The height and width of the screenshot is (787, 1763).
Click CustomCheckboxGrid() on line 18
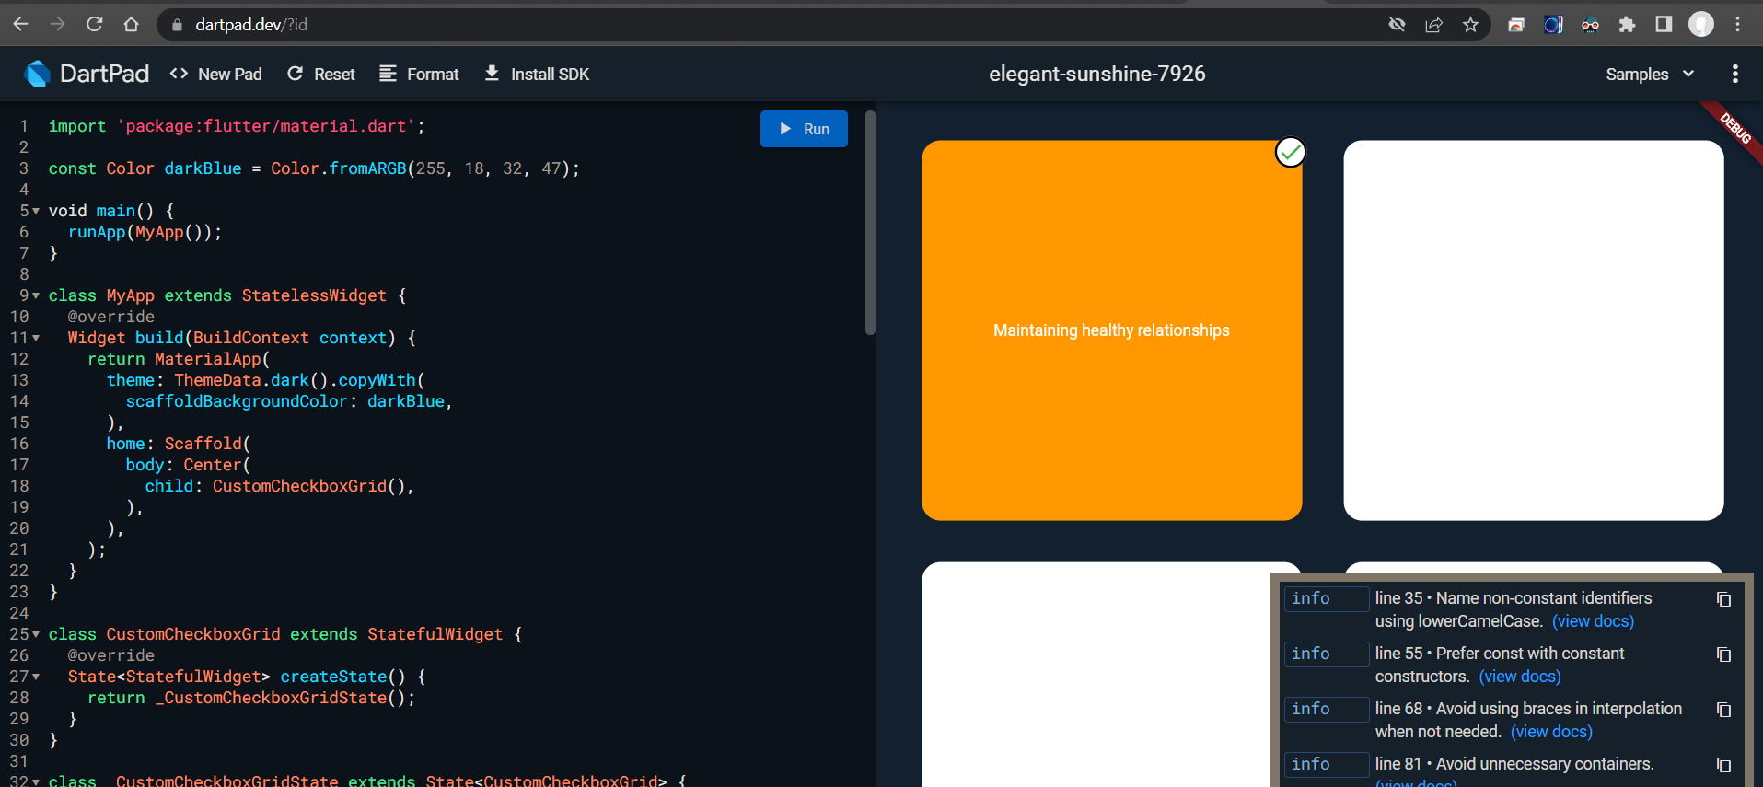(x=308, y=486)
